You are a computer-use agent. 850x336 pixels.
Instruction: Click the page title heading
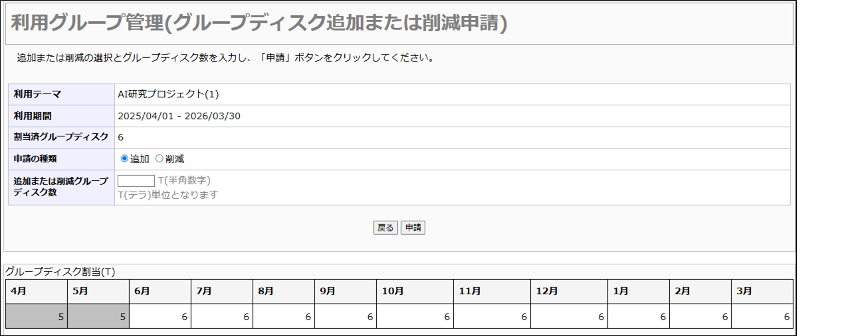[x=259, y=23]
